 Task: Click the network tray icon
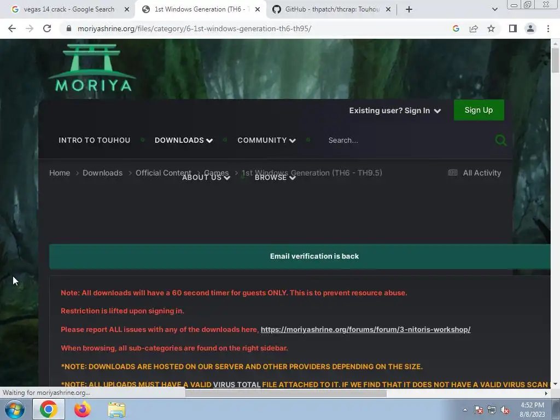tap(492, 410)
